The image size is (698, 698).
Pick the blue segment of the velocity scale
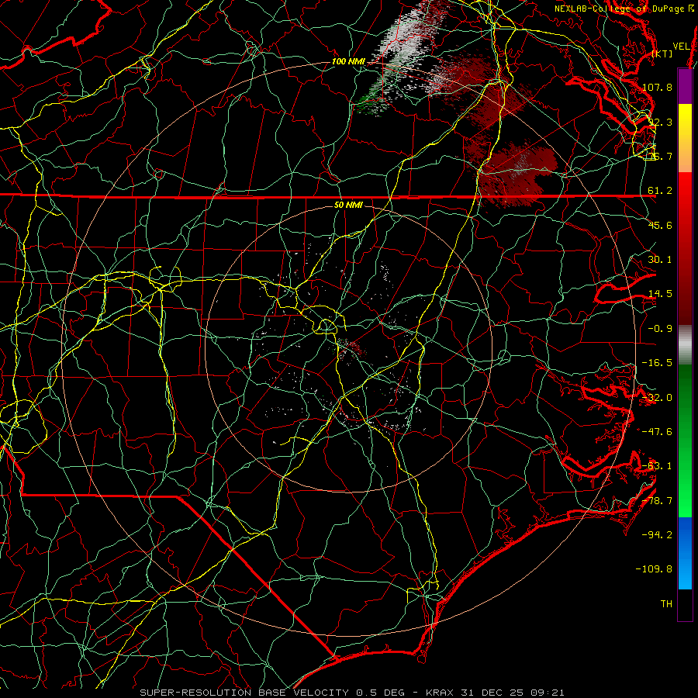click(x=685, y=553)
